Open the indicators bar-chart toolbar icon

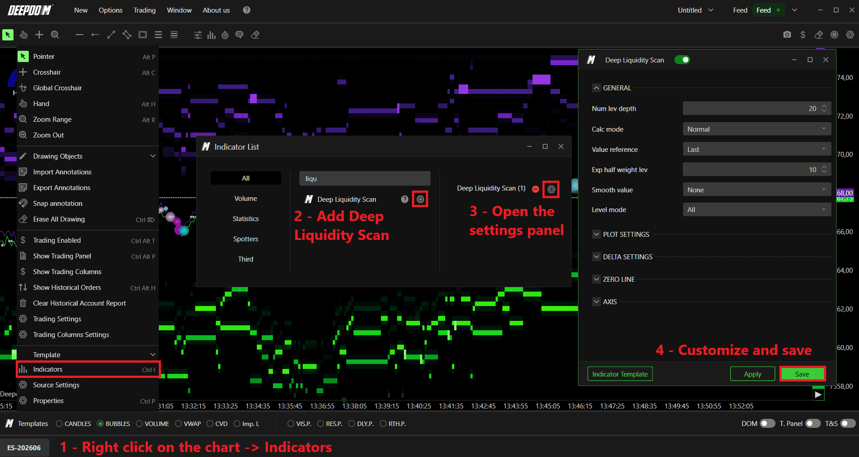tap(211, 35)
